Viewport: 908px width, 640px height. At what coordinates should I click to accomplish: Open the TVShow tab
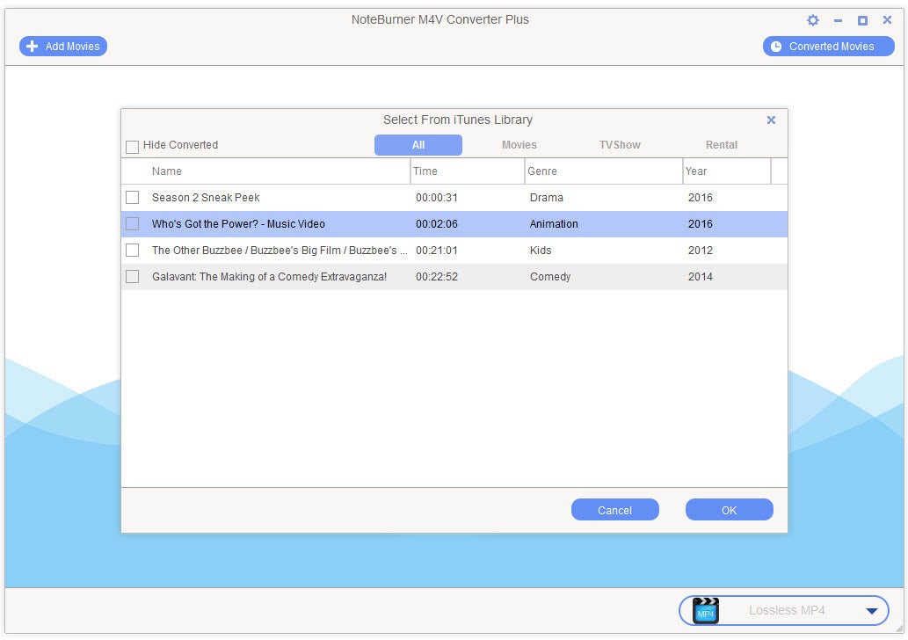620,145
